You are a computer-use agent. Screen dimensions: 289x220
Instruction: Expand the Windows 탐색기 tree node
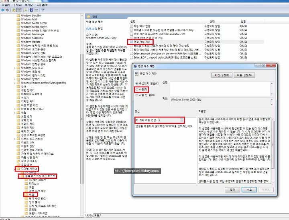tap(15, 79)
